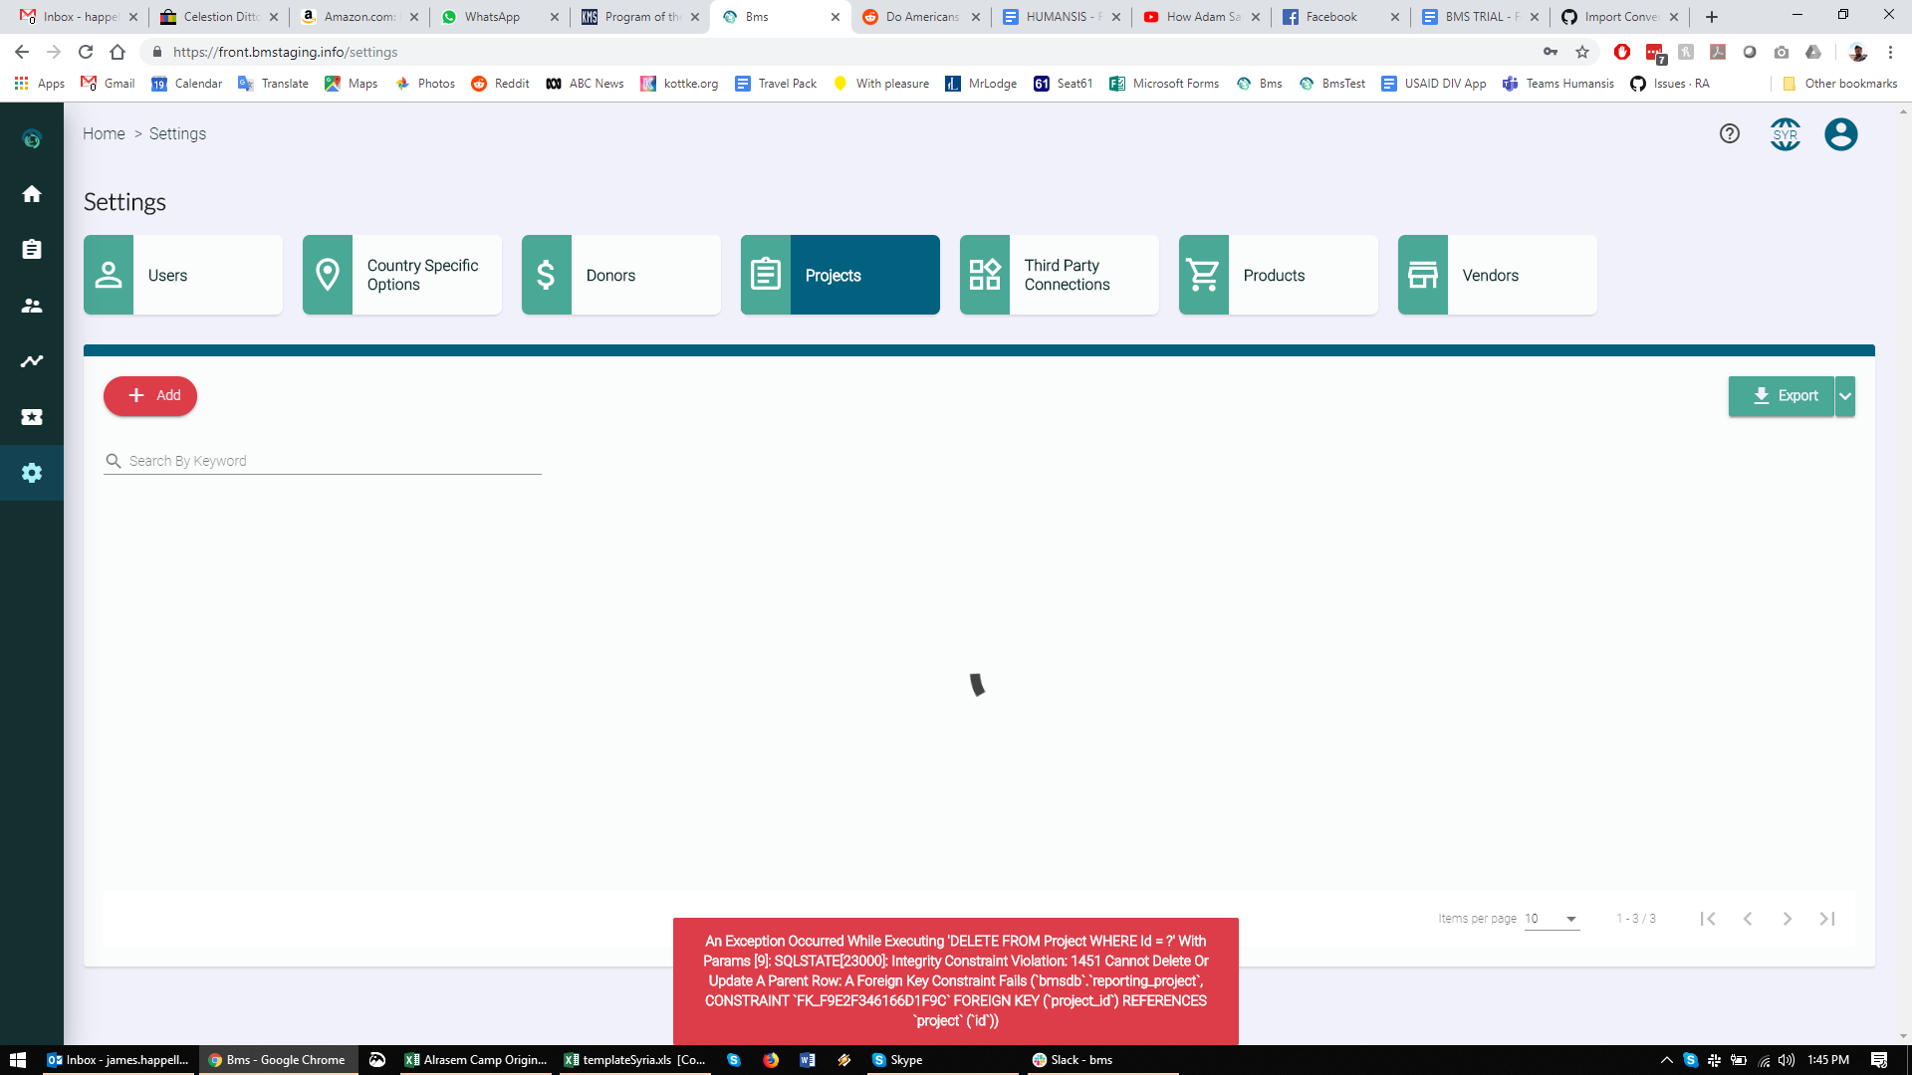Open Slack - bms from the taskbar

(x=1073, y=1059)
